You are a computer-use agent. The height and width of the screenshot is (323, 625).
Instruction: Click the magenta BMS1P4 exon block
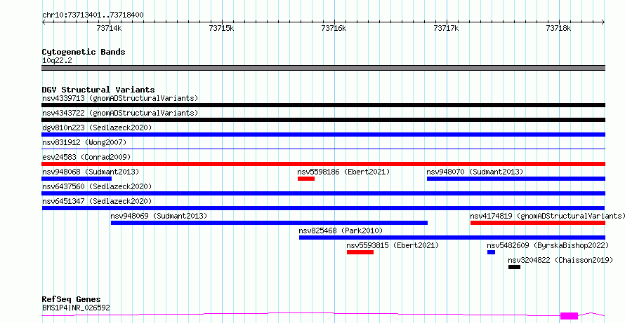point(569,316)
